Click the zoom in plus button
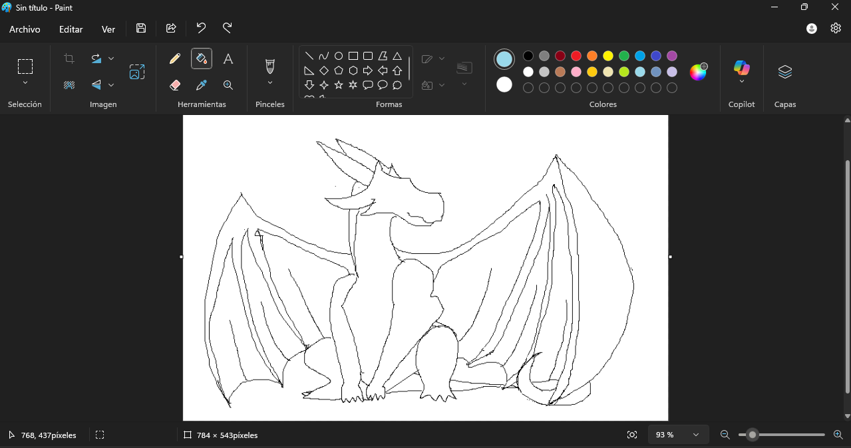The image size is (851, 448). [x=838, y=435]
